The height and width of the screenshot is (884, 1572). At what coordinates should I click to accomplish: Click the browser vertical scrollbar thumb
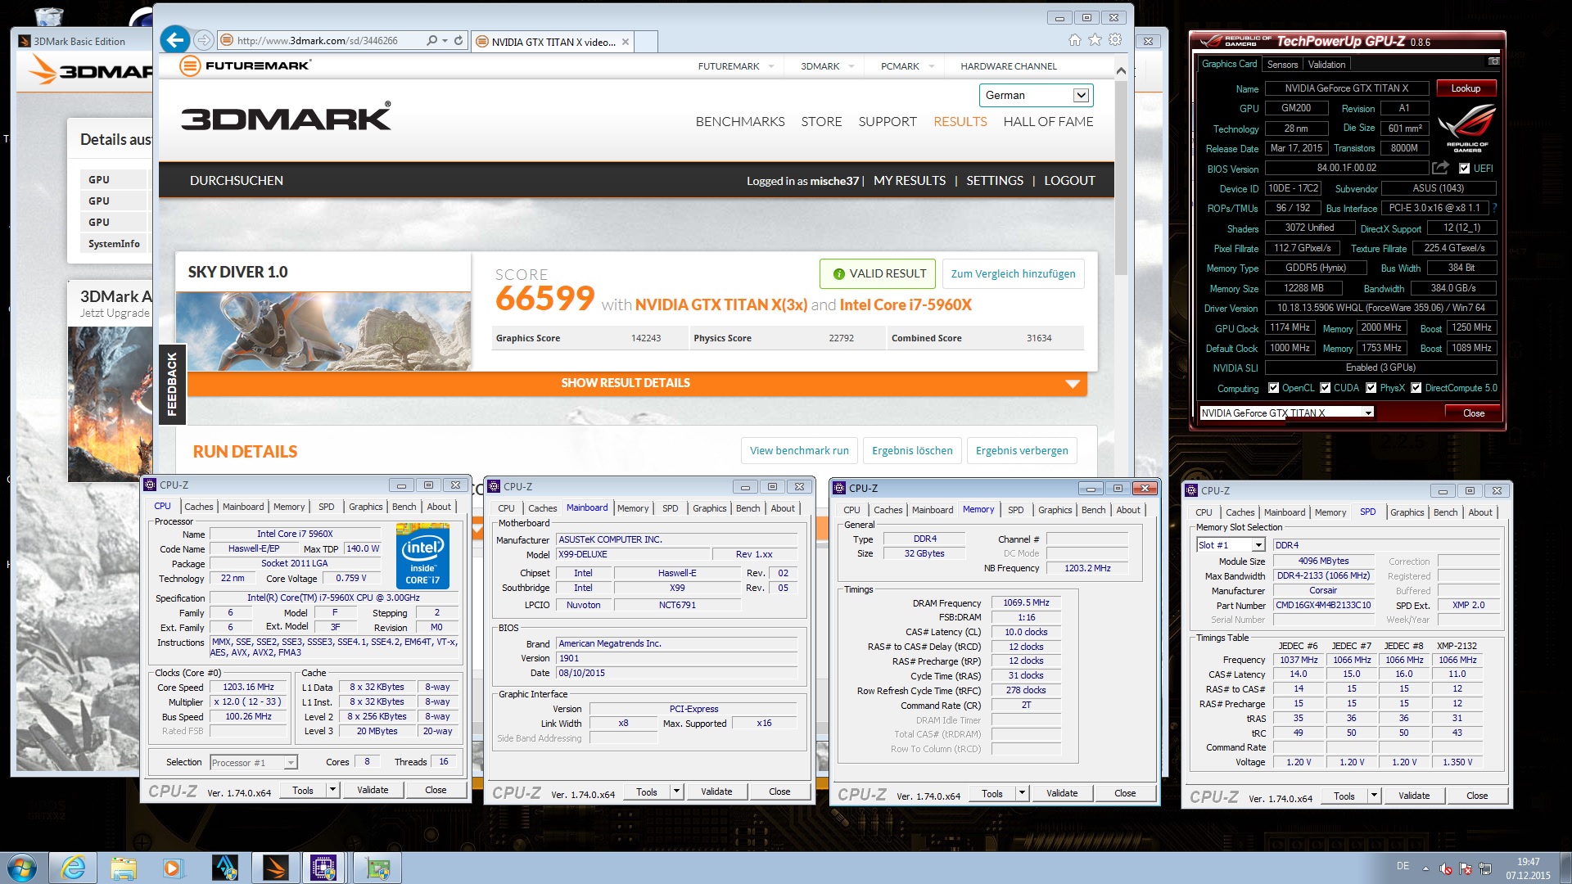point(1121,177)
